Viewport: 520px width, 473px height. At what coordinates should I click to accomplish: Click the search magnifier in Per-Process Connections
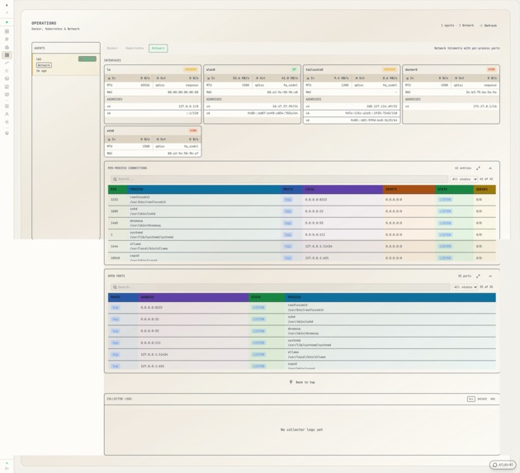coord(115,179)
